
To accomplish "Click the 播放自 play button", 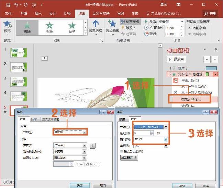I will click(176, 59).
